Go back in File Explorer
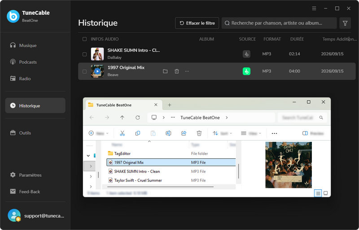The width and height of the screenshot is (359, 230). (x=92, y=117)
